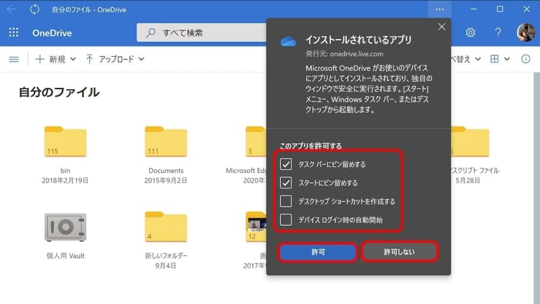This screenshot has width=540, height=304.
Task: Refresh the page with the reload icon
Action: tap(34, 9)
